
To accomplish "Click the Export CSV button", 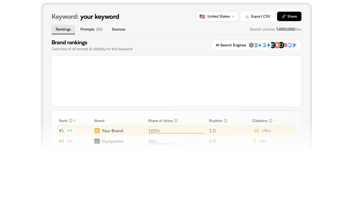I will pyautogui.click(x=258, y=16).
